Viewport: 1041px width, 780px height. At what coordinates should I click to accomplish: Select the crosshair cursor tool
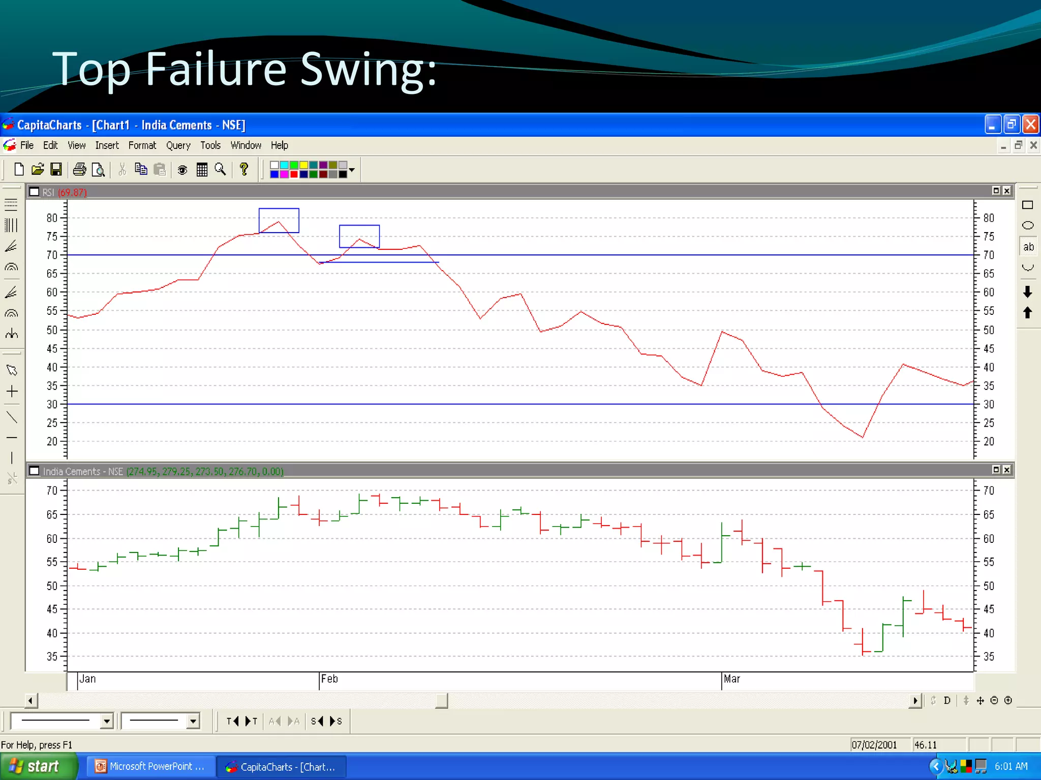(x=12, y=391)
